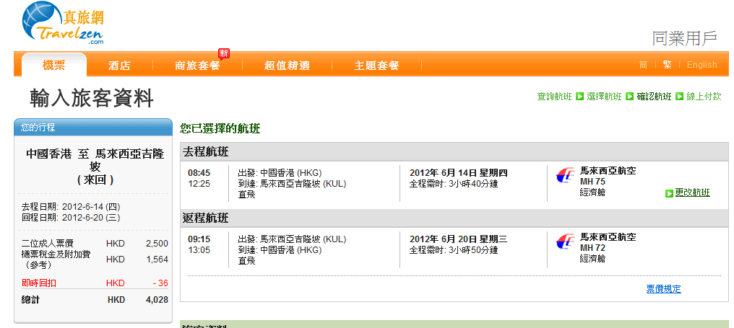Switch to simplified Chinese 簡
This screenshot has height=328, width=734.
[x=643, y=65]
